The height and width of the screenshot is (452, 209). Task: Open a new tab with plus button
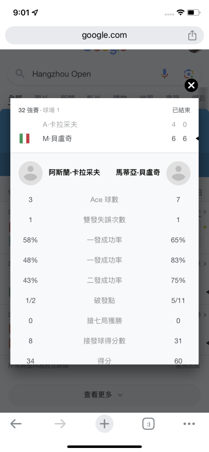tap(104, 424)
